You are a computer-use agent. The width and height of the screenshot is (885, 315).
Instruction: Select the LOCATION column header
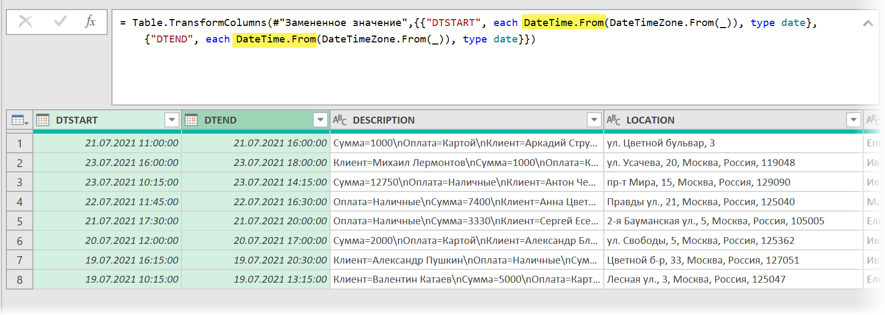pyautogui.click(x=733, y=120)
